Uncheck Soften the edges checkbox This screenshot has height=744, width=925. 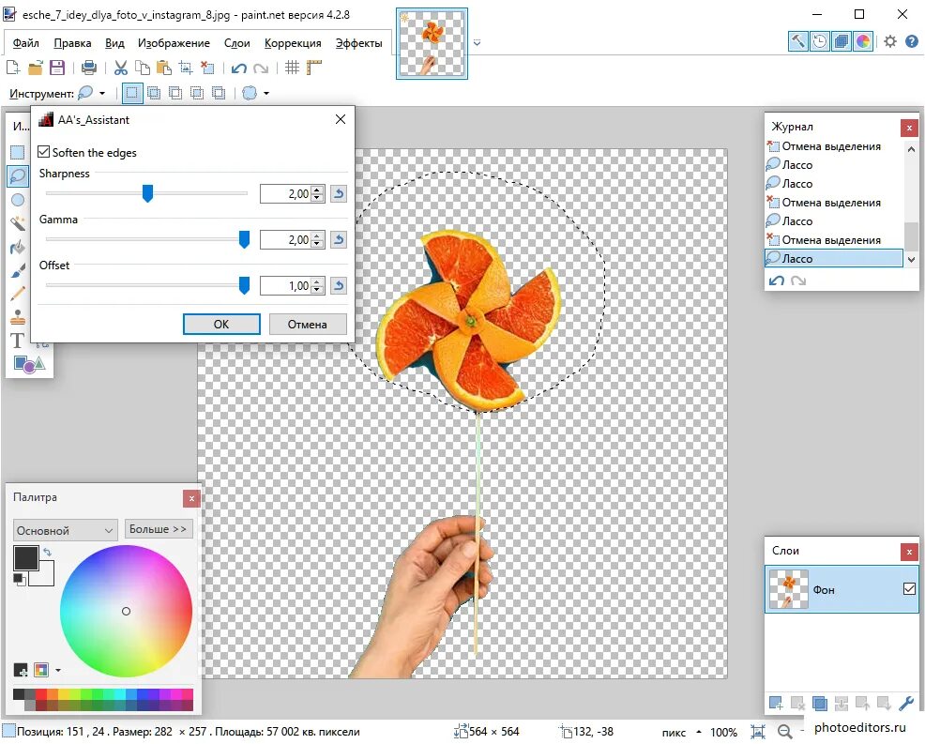[44, 152]
